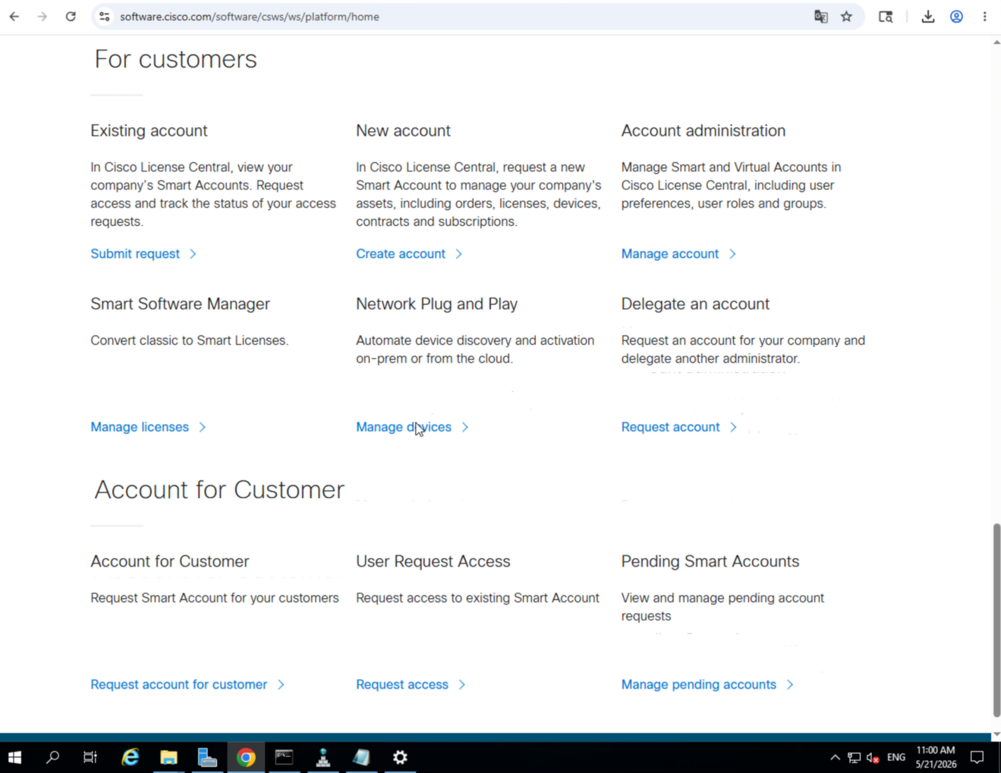Screen dimensions: 1001x773
Task: Click the User Request Access heading
Action: 433,562
